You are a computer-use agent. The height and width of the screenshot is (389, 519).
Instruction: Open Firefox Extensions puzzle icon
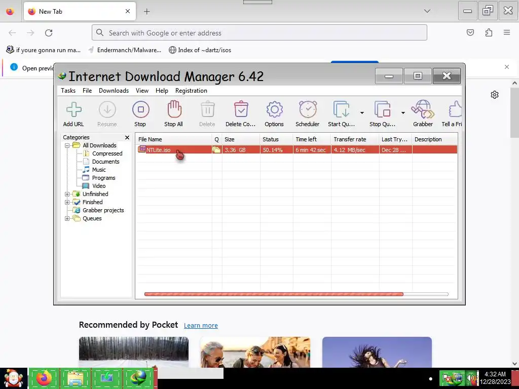coord(489,32)
